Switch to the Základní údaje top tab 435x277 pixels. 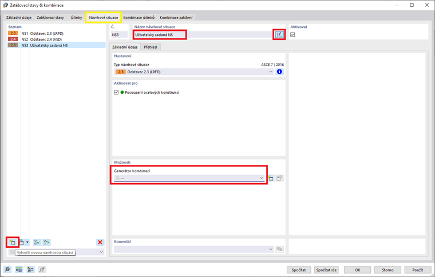click(19, 18)
